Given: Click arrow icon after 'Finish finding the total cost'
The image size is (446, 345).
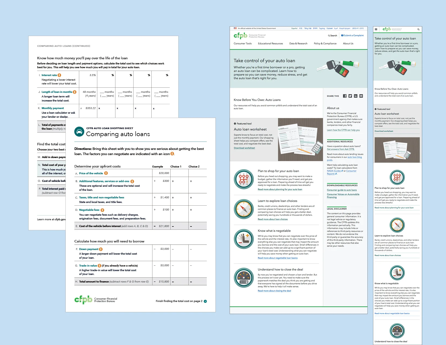Looking at the screenshot, I should tap(205, 301).
